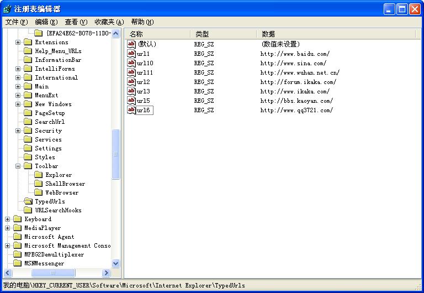Click the data http://bbs.kaoyan.com/

coord(296,101)
